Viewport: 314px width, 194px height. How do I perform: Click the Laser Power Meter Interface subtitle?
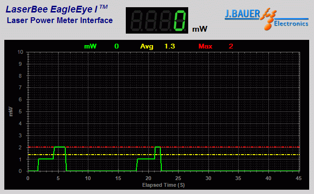[x=60, y=20]
